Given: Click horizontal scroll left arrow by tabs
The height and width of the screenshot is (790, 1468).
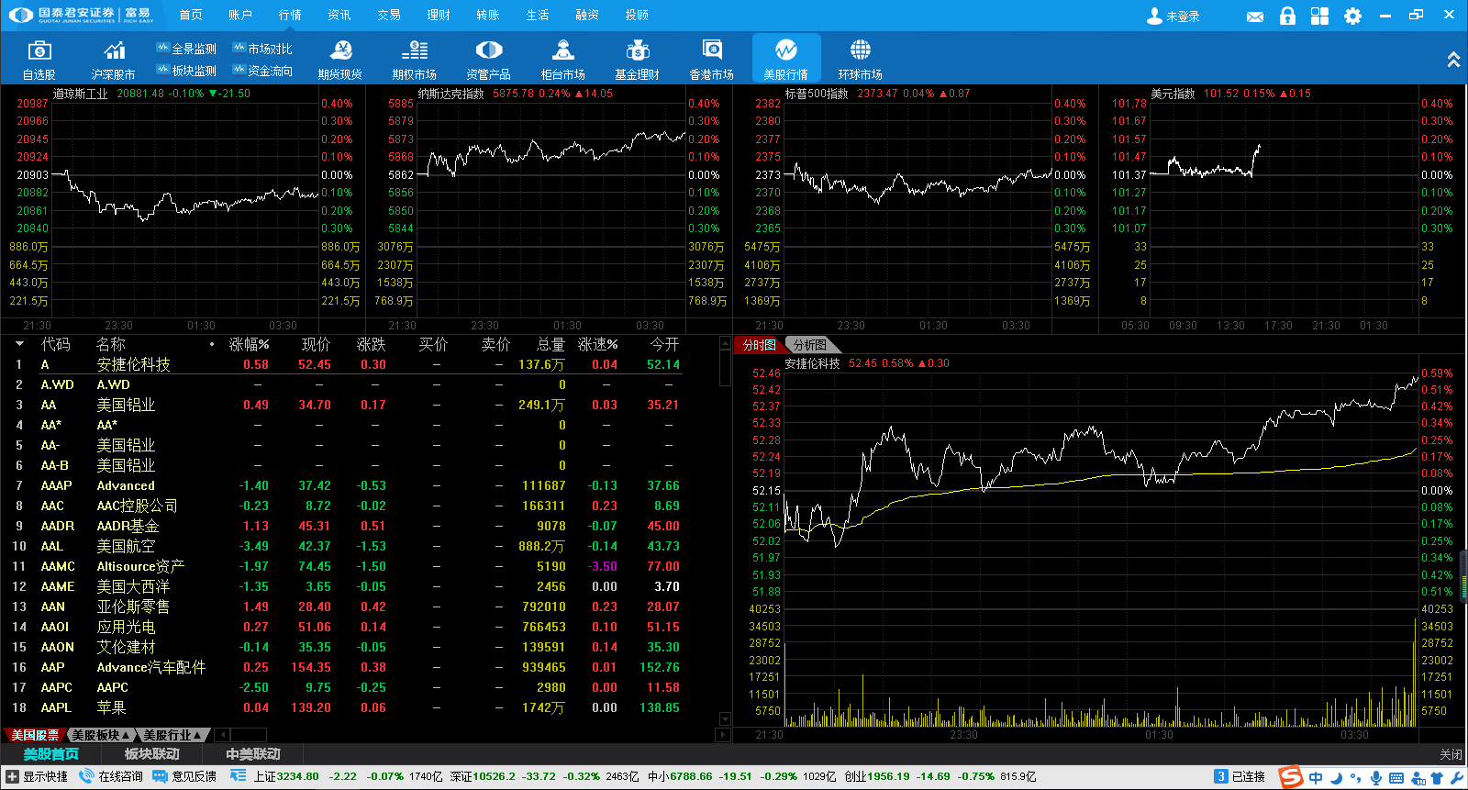Looking at the screenshot, I should coord(221,735).
